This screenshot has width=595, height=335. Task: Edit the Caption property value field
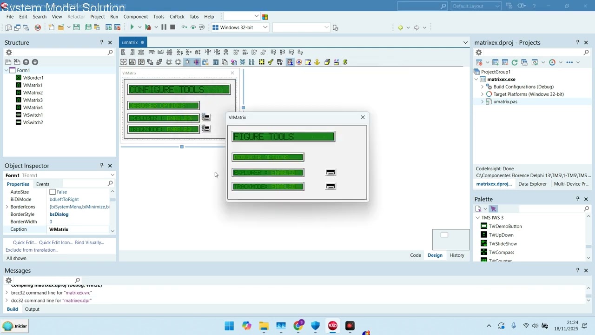[x=79, y=229]
